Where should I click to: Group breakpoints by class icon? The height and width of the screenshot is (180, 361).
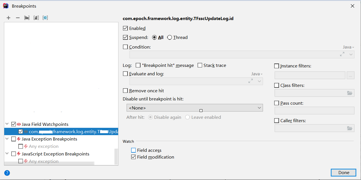(45, 18)
